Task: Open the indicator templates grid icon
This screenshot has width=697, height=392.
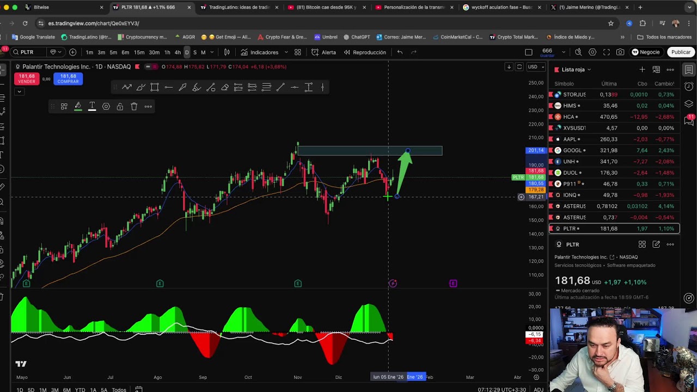Action: click(297, 52)
